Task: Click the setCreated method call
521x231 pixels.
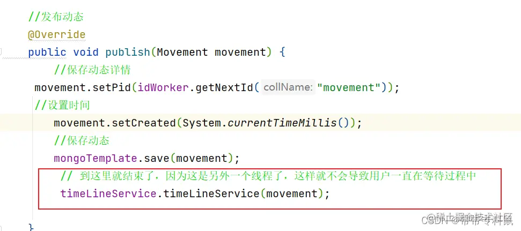Action: [x=144, y=123]
